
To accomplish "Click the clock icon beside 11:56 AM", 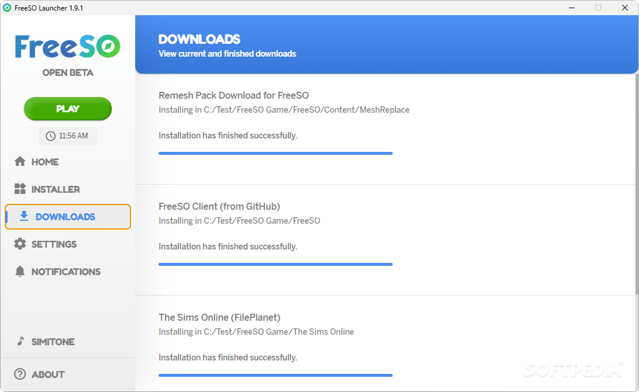I will pos(50,136).
